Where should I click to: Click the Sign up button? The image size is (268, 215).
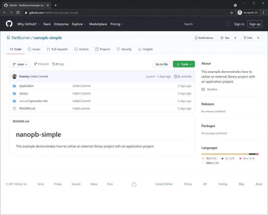(x=255, y=24)
